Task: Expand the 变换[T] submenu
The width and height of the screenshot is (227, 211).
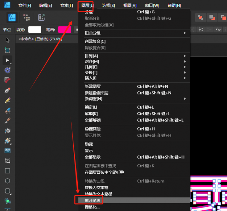Action: [x=134, y=72]
